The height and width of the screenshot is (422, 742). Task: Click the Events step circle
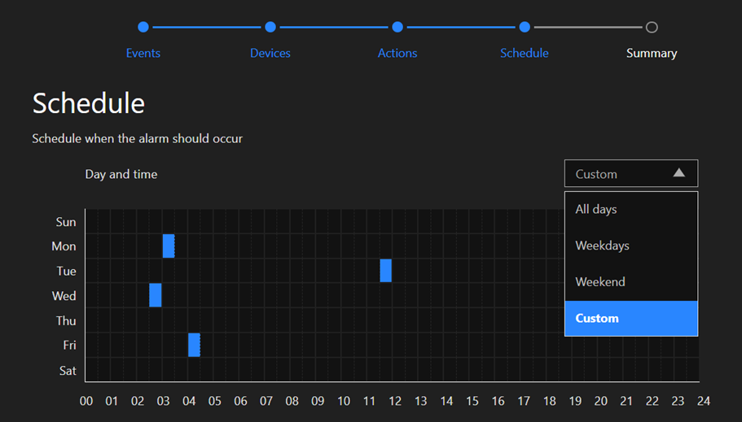pyautogui.click(x=143, y=28)
